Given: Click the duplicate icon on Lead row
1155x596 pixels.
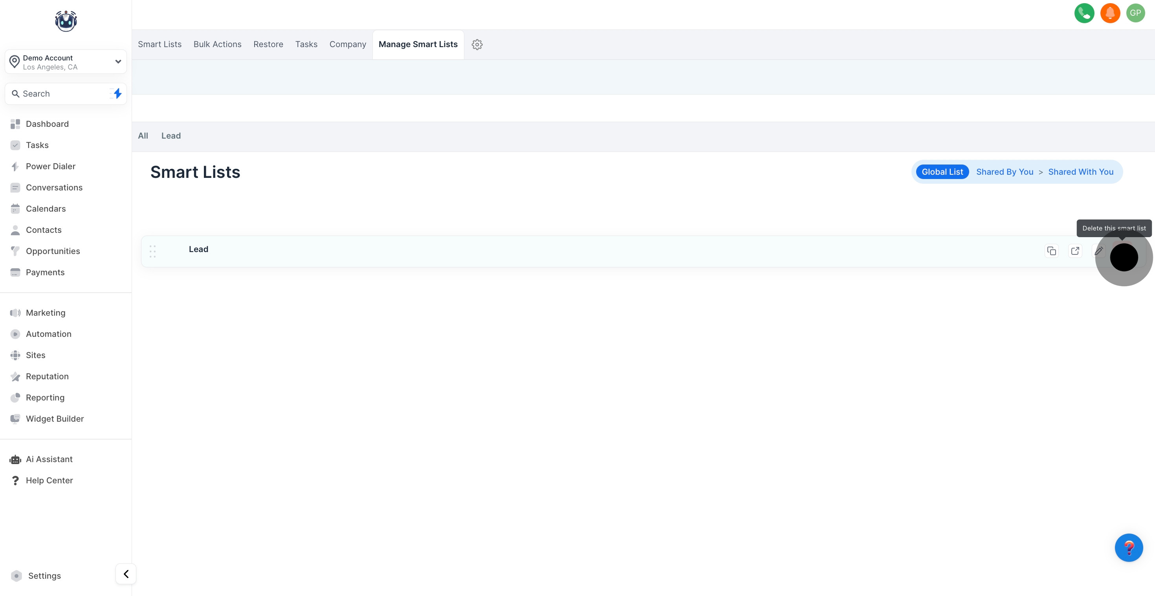Looking at the screenshot, I should tap(1051, 251).
